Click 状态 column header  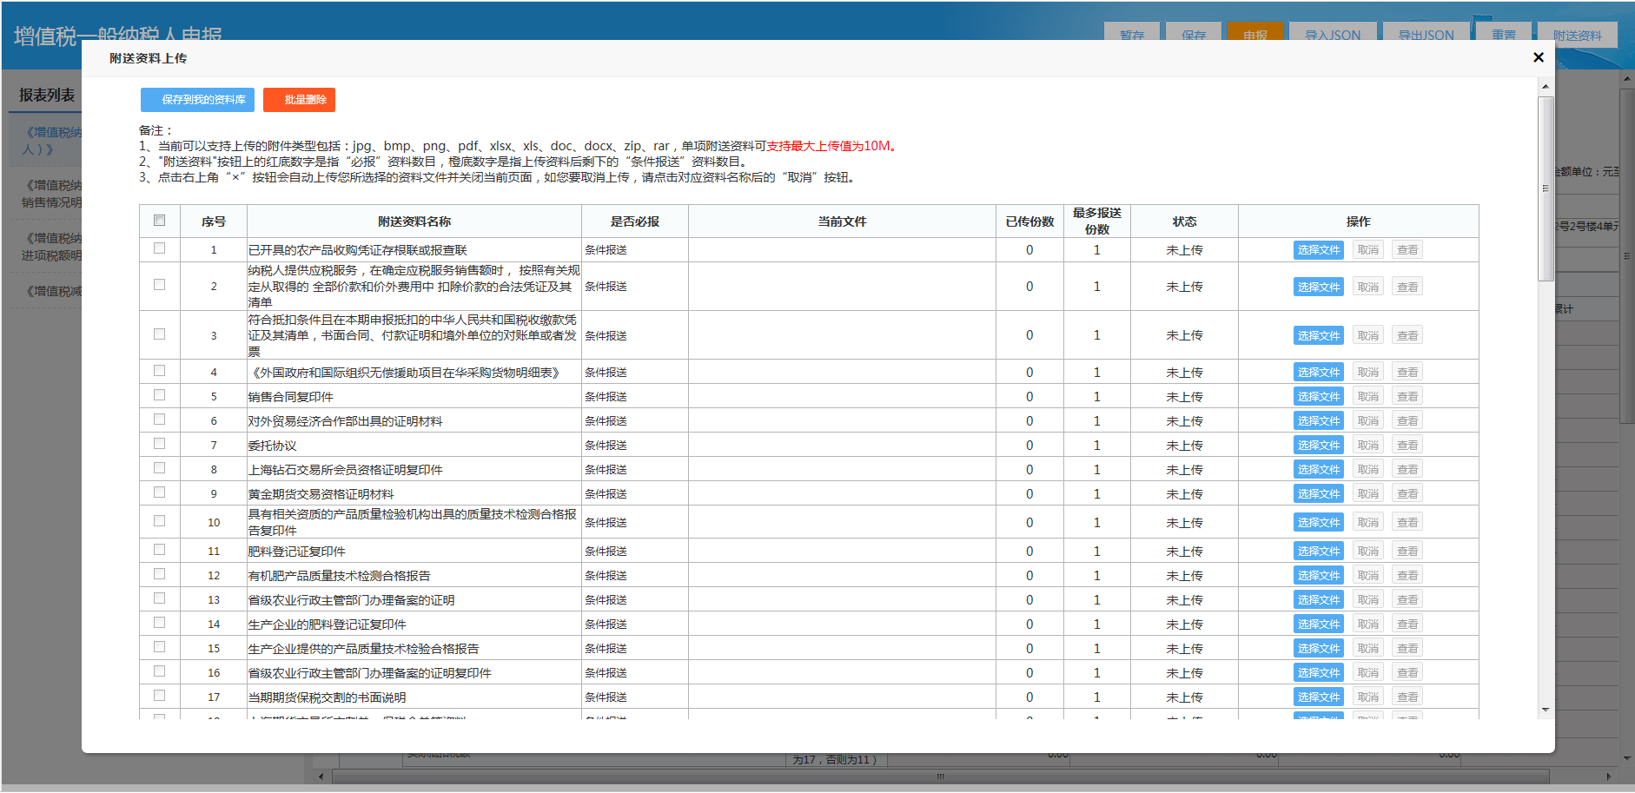coord(1184,221)
